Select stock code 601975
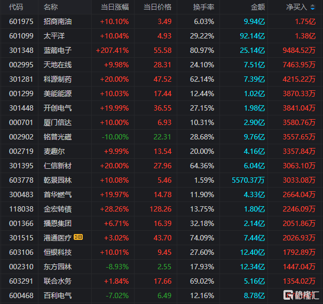 [x=21, y=21]
